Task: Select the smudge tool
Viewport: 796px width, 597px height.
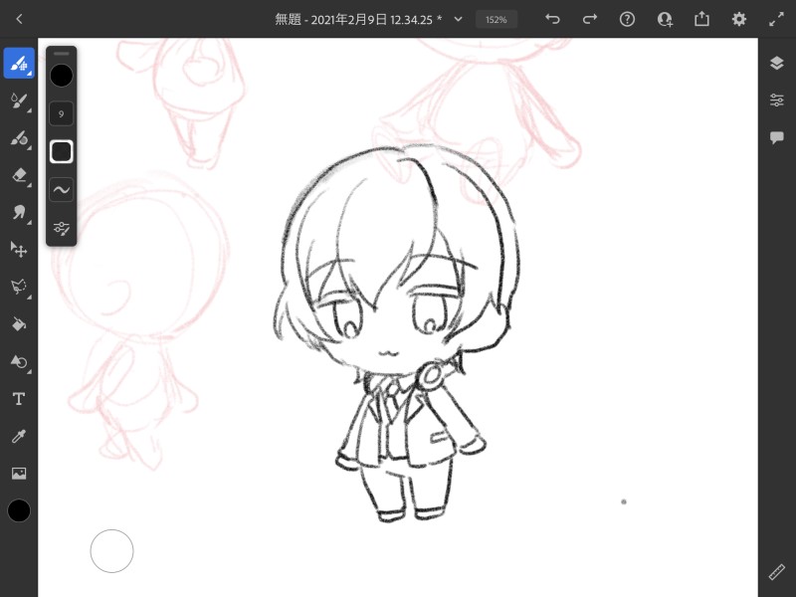Action: [x=19, y=212]
